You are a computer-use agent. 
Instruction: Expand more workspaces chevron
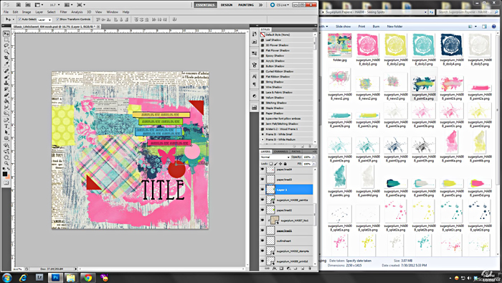click(x=260, y=5)
